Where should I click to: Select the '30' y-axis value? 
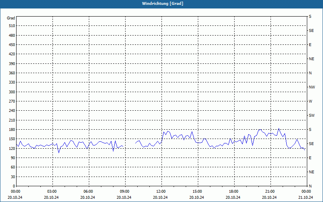point(13,177)
